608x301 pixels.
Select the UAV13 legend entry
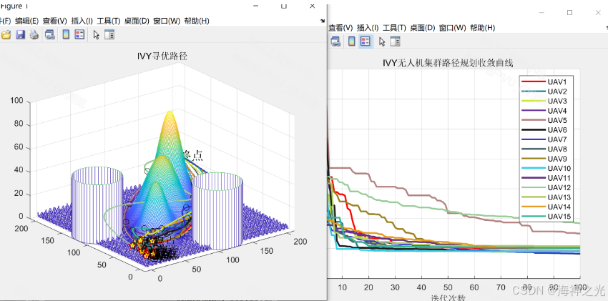[546, 197]
